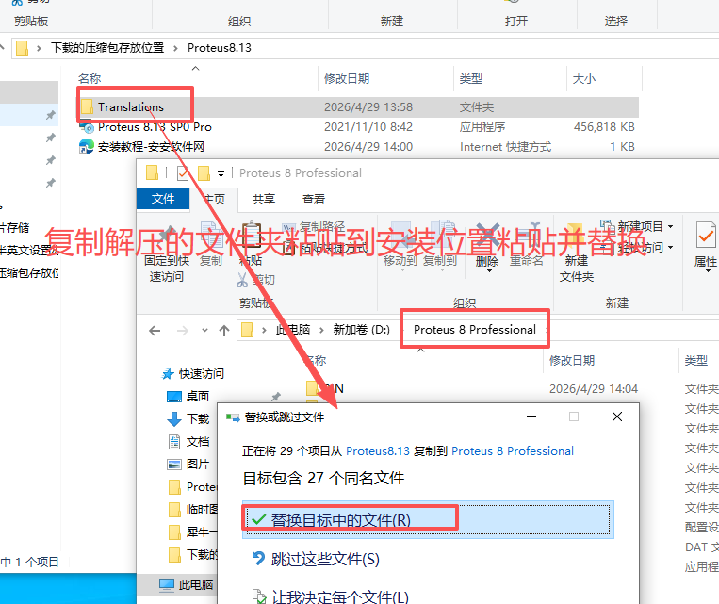The height and width of the screenshot is (604, 719).
Task: Open the recent locations dropdown arrow
Action: pos(204,330)
